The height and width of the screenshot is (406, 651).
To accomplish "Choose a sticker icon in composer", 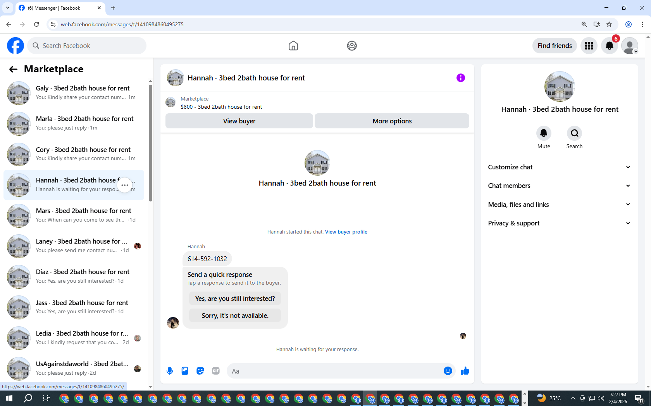I will pos(200,371).
